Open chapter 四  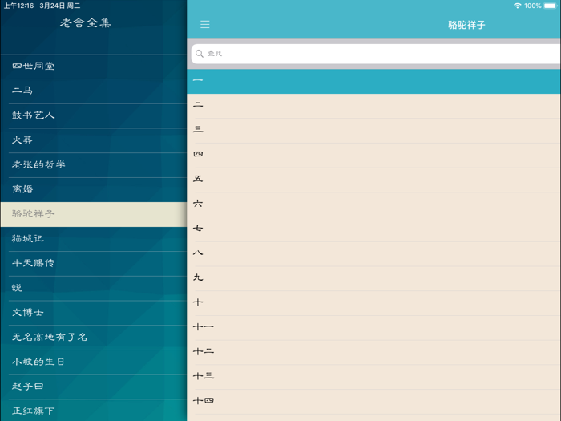[x=374, y=156]
